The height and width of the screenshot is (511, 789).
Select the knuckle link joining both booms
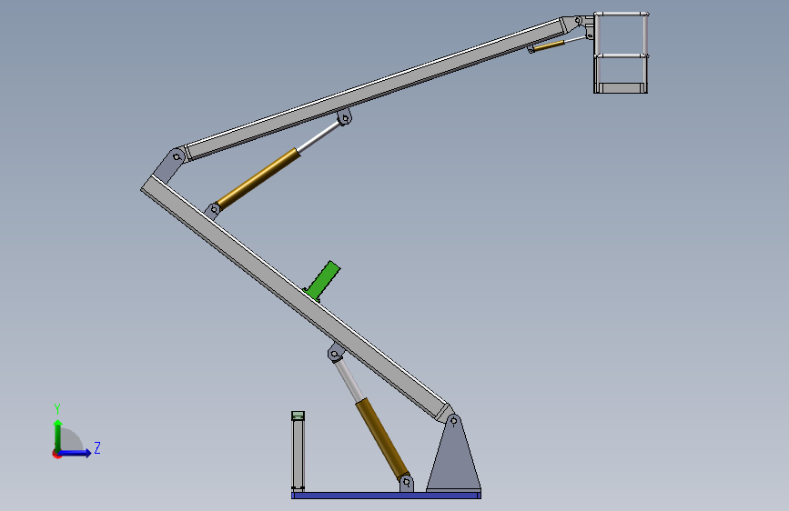(169, 165)
